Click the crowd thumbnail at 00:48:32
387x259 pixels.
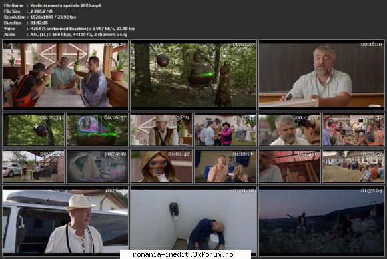pyautogui.click(x=354, y=130)
